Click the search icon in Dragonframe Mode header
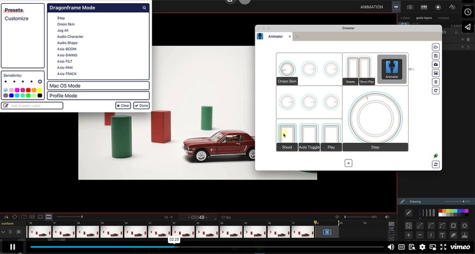 click(x=145, y=8)
